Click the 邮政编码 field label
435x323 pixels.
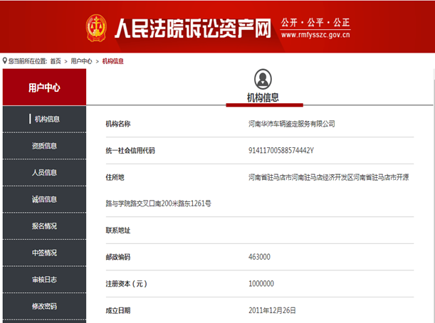pos(118,257)
